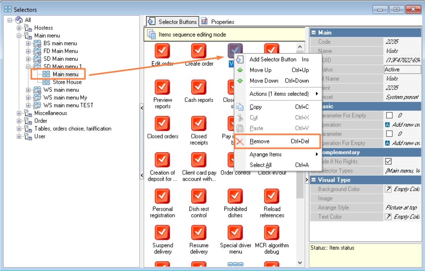Select Store House in the tree
This screenshot has height=271, width=425.
(x=67, y=82)
